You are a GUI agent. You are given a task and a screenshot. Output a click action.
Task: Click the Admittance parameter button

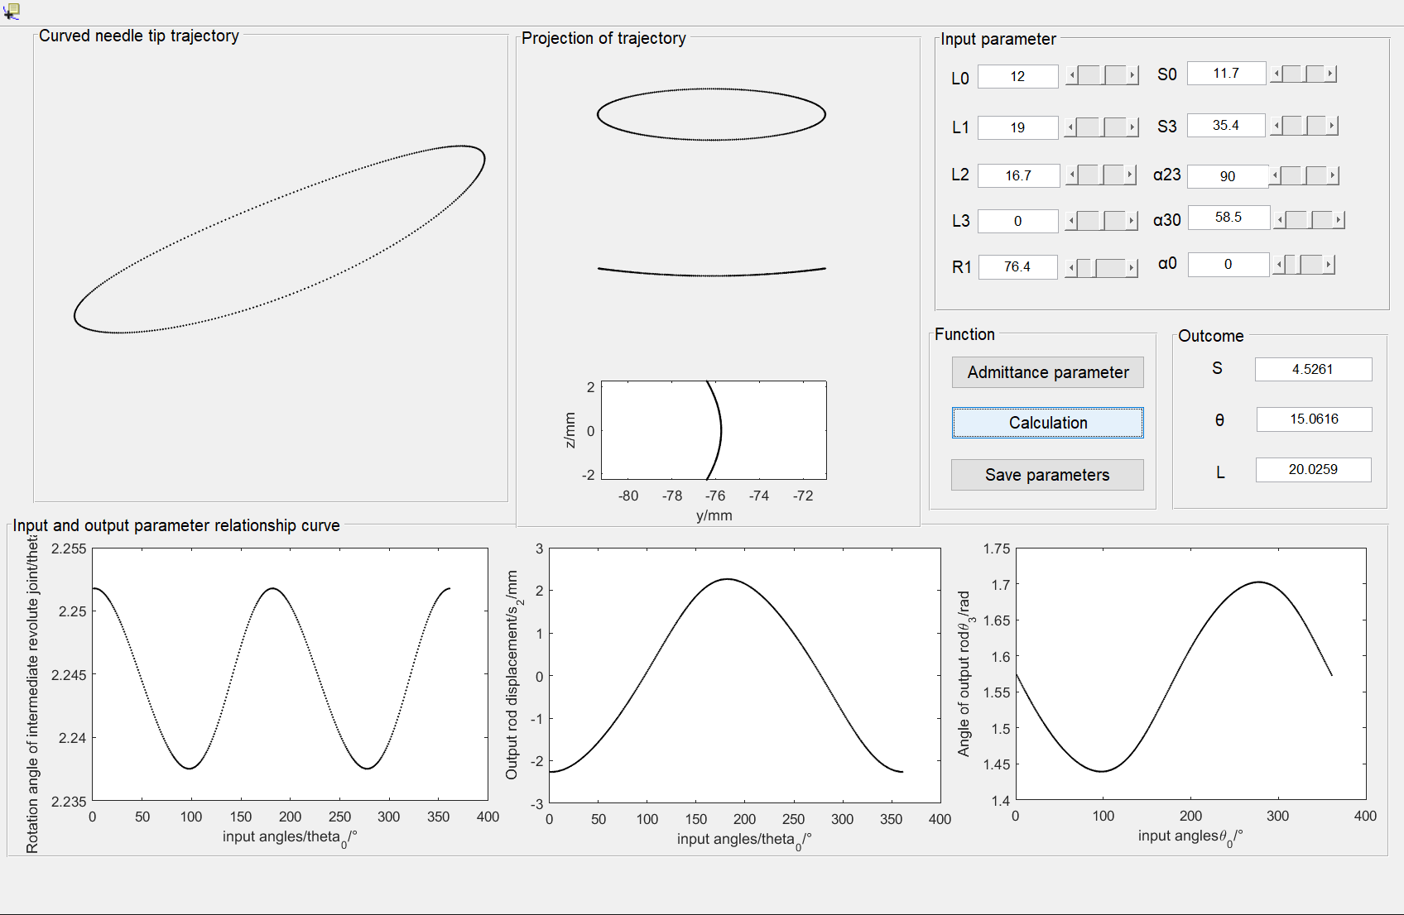point(1047,372)
